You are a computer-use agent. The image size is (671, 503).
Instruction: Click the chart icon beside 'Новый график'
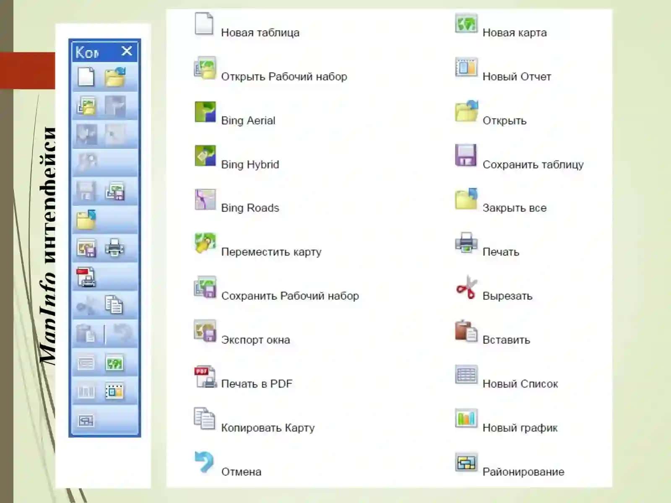coord(466,419)
